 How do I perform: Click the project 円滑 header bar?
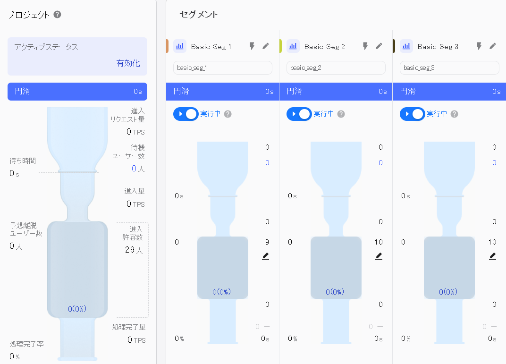77,91
